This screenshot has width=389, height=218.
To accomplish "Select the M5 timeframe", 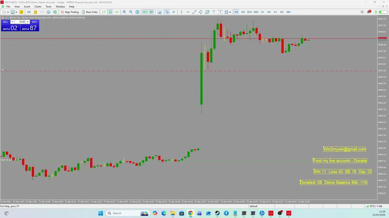I will (x=243, y=12).
